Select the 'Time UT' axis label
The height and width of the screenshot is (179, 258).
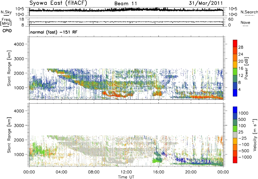coord(126,177)
